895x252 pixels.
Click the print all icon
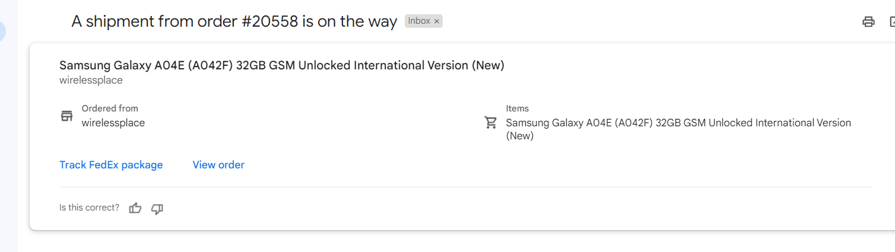[x=868, y=22]
